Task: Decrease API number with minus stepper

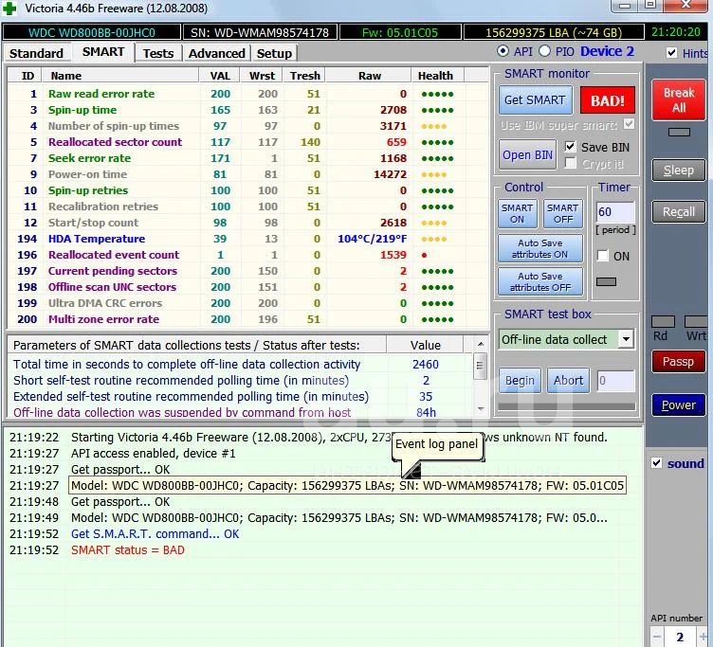Action: coord(657,636)
